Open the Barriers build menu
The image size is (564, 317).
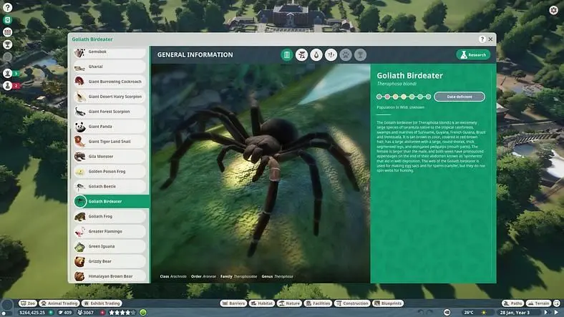pyautogui.click(x=233, y=303)
